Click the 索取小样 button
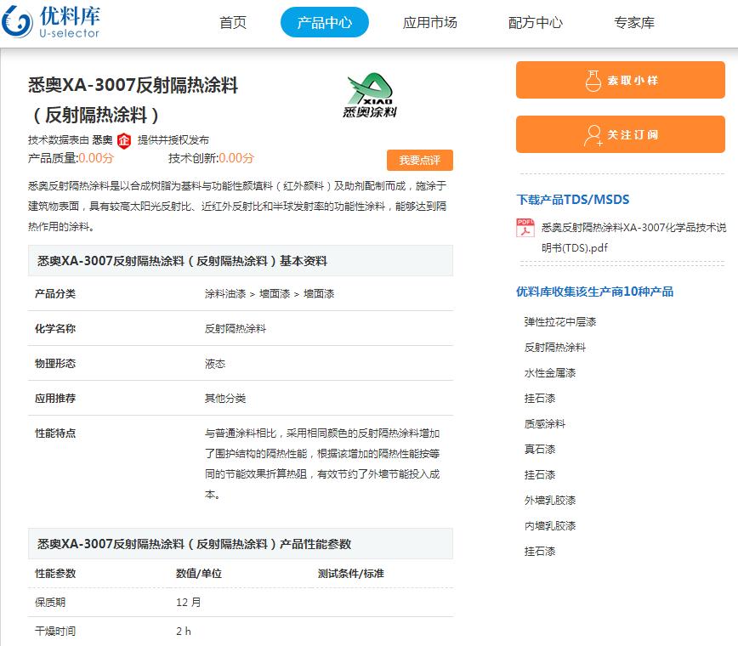The image size is (738, 646). [x=621, y=80]
